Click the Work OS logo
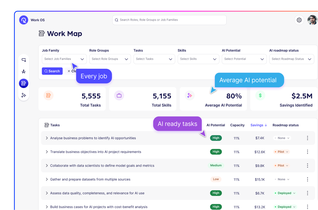This screenshot has height=210, width=318. (x=24, y=20)
